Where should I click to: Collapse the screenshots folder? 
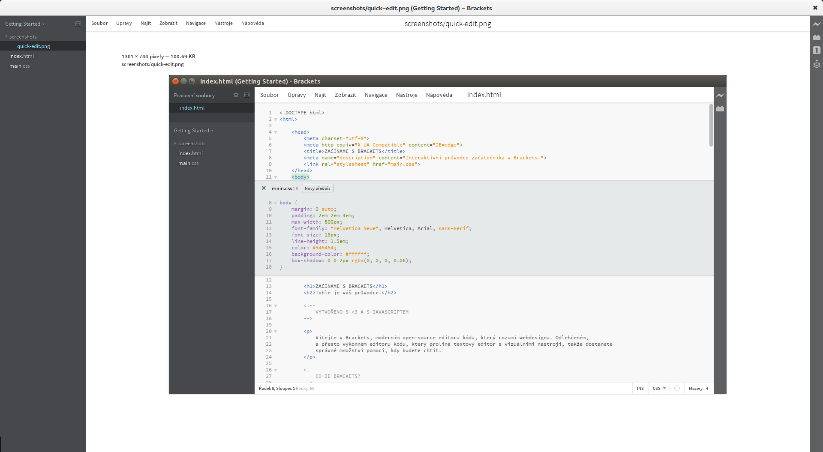coord(21,37)
